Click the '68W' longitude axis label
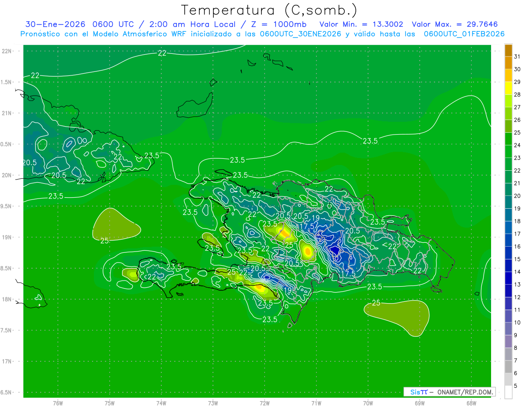This screenshot has height=409, width=529. click(471, 403)
